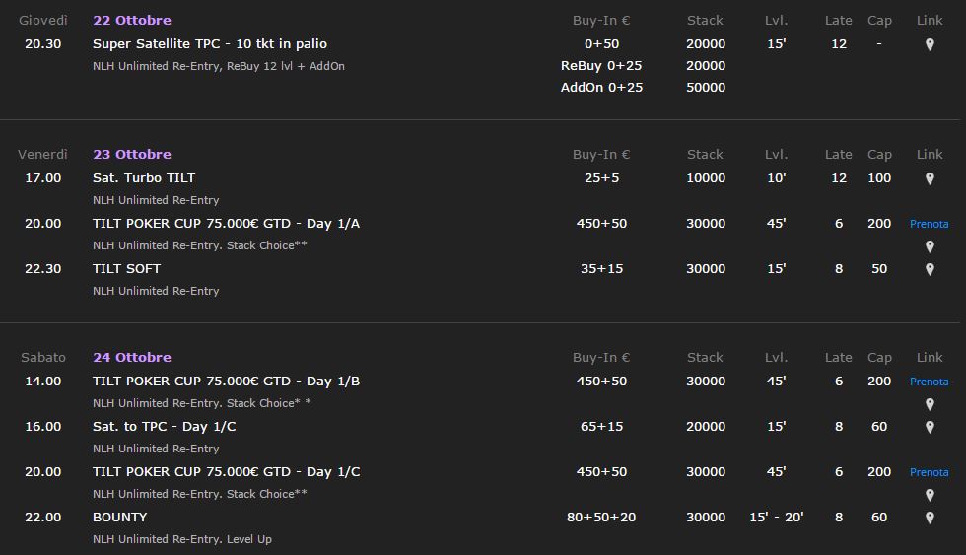Screen dimensions: 966x555
Task: Open location pin for Sat. Turbo TILT
Action: 930,178
